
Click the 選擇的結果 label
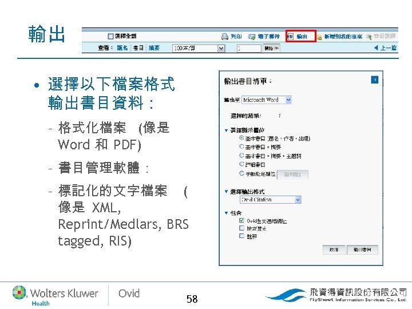(245, 116)
